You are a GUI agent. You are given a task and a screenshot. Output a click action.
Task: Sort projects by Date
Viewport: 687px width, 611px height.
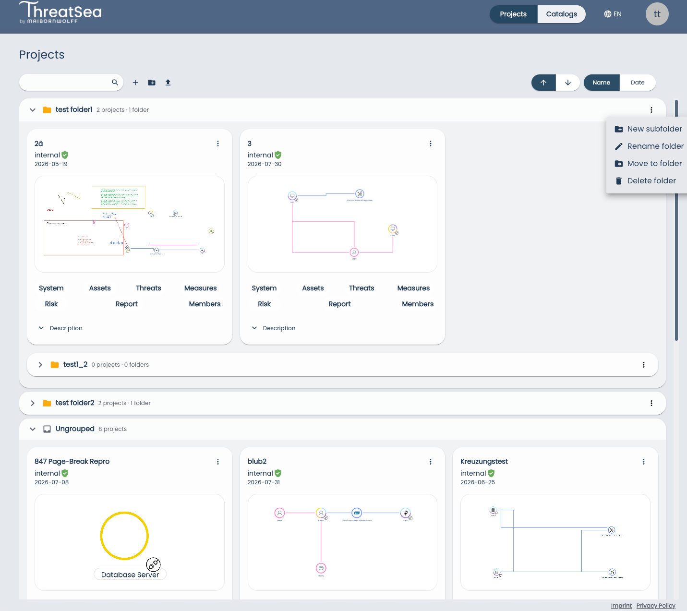638,83
